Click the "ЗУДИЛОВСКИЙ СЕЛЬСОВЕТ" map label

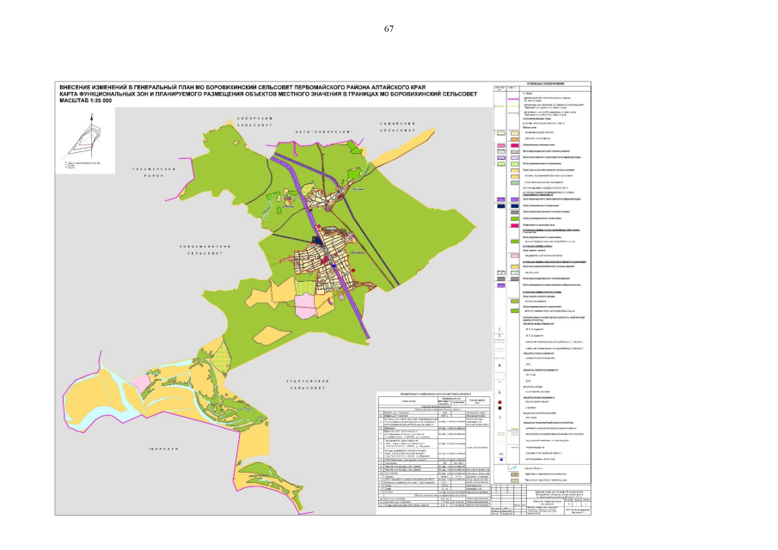tap(308, 384)
